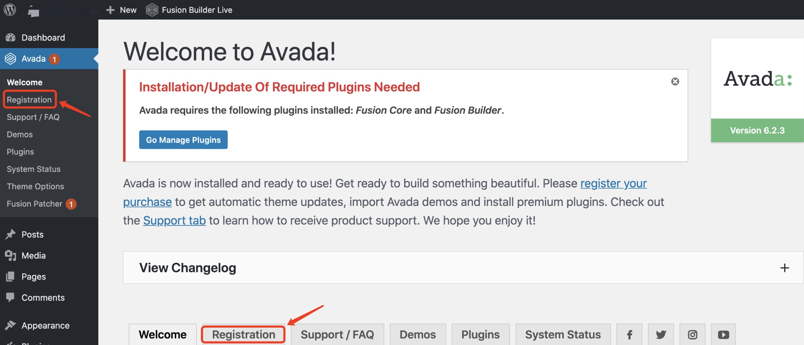
Task: Select Demos tab in bottom tab row
Action: (x=418, y=335)
